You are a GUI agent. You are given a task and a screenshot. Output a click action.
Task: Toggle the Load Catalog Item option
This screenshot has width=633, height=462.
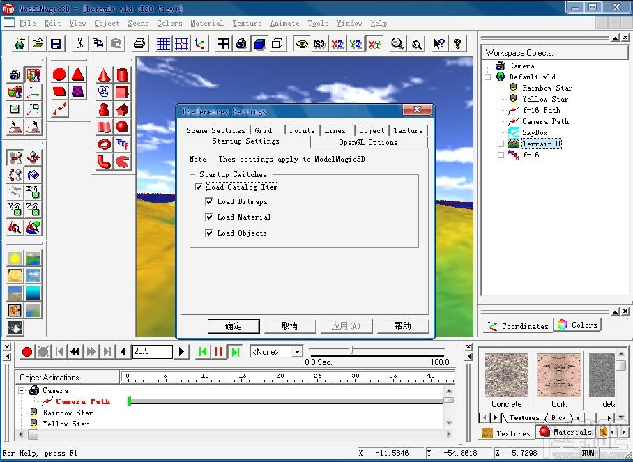point(199,187)
